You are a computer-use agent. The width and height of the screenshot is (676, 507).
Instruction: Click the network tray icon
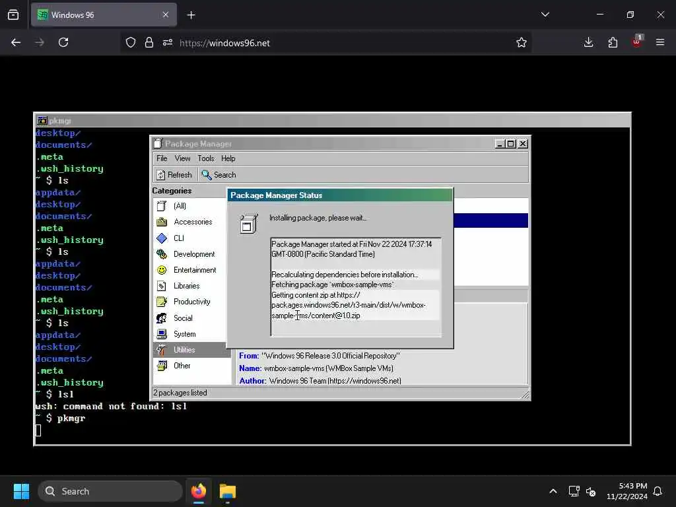click(574, 491)
